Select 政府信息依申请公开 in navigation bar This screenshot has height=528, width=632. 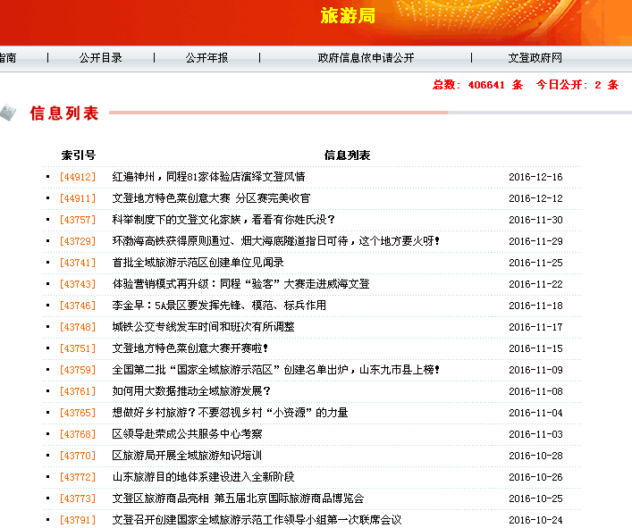(x=366, y=58)
